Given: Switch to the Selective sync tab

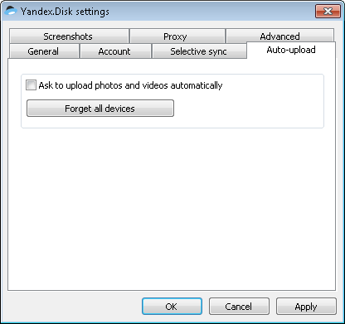Looking at the screenshot, I should click(x=199, y=51).
